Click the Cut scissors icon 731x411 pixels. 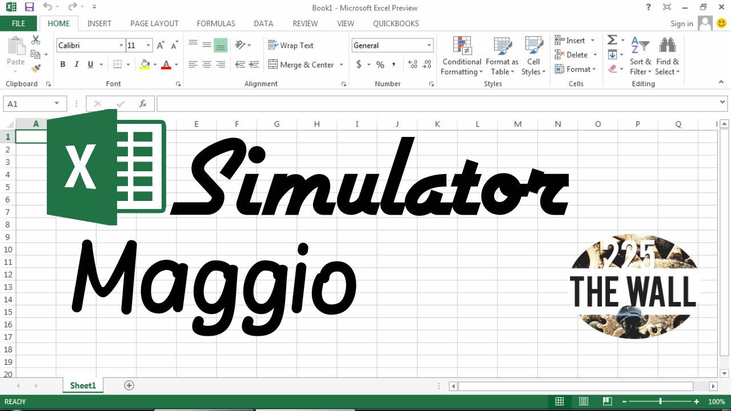[35, 40]
